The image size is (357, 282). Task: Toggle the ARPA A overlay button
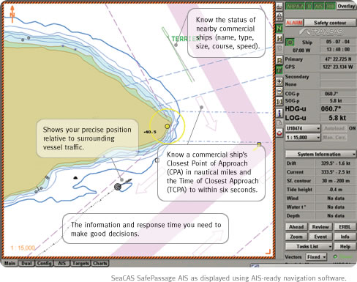(x=295, y=7)
